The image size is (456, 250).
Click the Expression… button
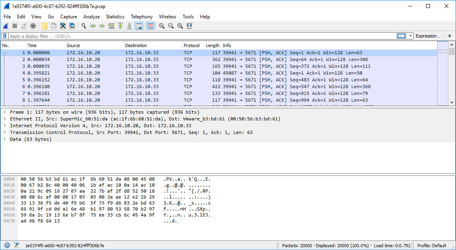(428, 36)
